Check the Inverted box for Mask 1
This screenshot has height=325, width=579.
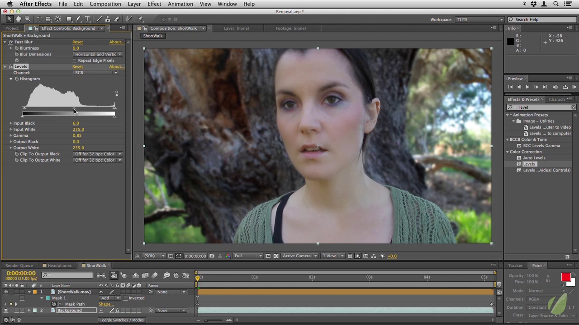click(125, 298)
